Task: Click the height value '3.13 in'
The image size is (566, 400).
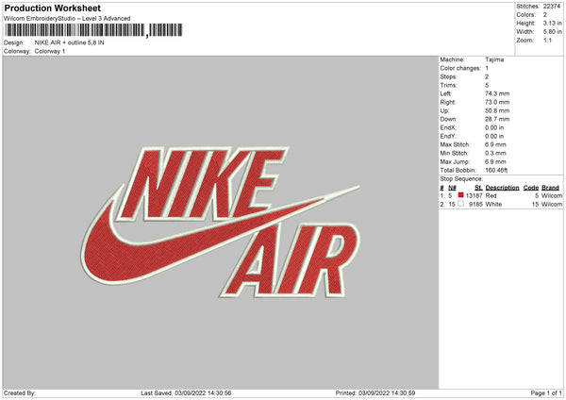Action: point(552,23)
